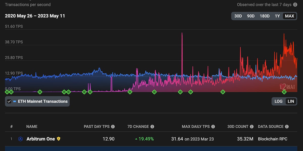The image size is (303, 151).
Task: Click the 31.64 on 2023 Mar 23 value
Action: [x=192, y=139]
